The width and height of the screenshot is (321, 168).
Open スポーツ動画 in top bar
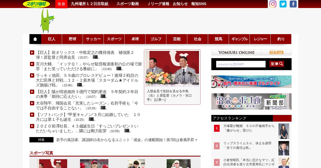click(x=128, y=4)
